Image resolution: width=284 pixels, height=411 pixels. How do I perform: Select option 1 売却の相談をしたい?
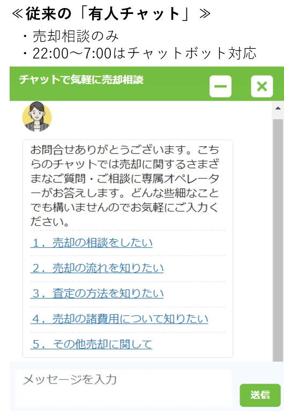pyautogui.click(x=91, y=243)
